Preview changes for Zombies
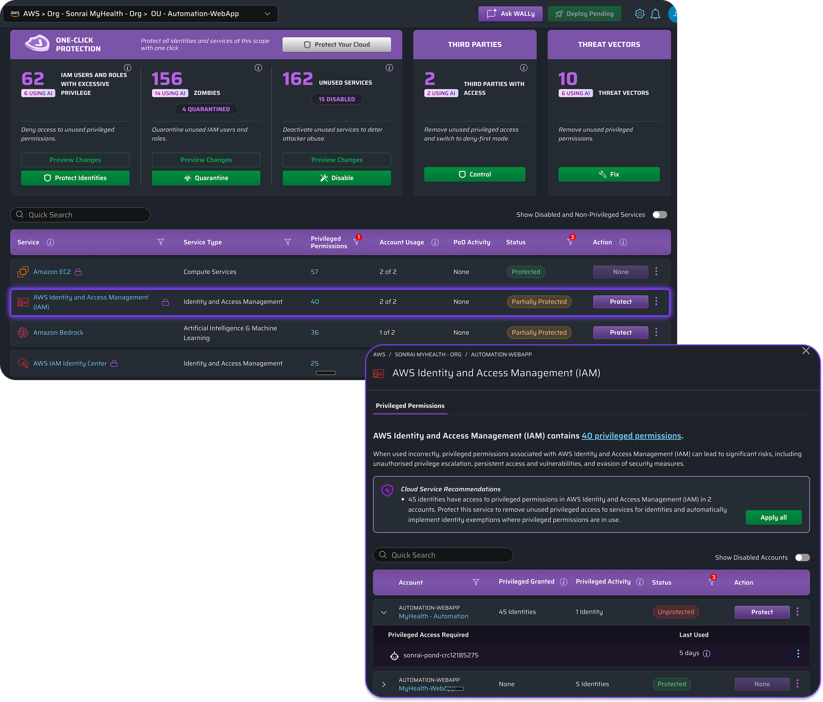 pos(206,160)
